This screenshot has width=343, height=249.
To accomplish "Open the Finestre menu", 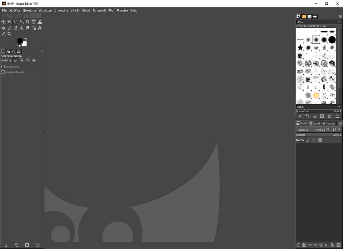I will point(122,10).
